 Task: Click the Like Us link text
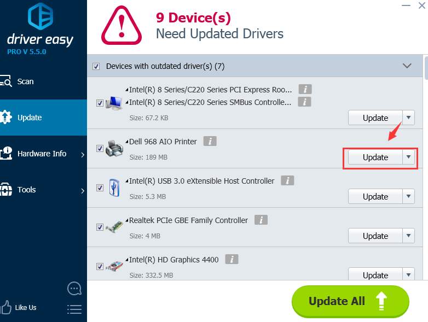coord(26,308)
